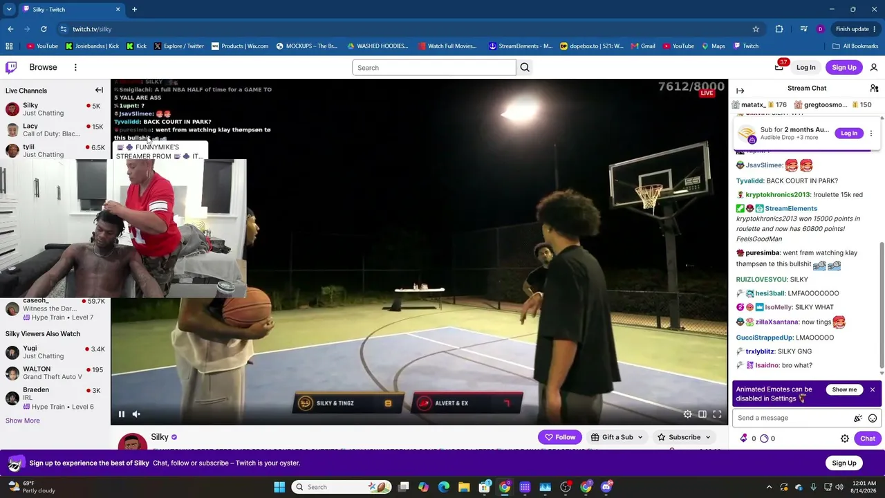Reload the Twitch page
This screenshot has height=498, width=885.
44,29
